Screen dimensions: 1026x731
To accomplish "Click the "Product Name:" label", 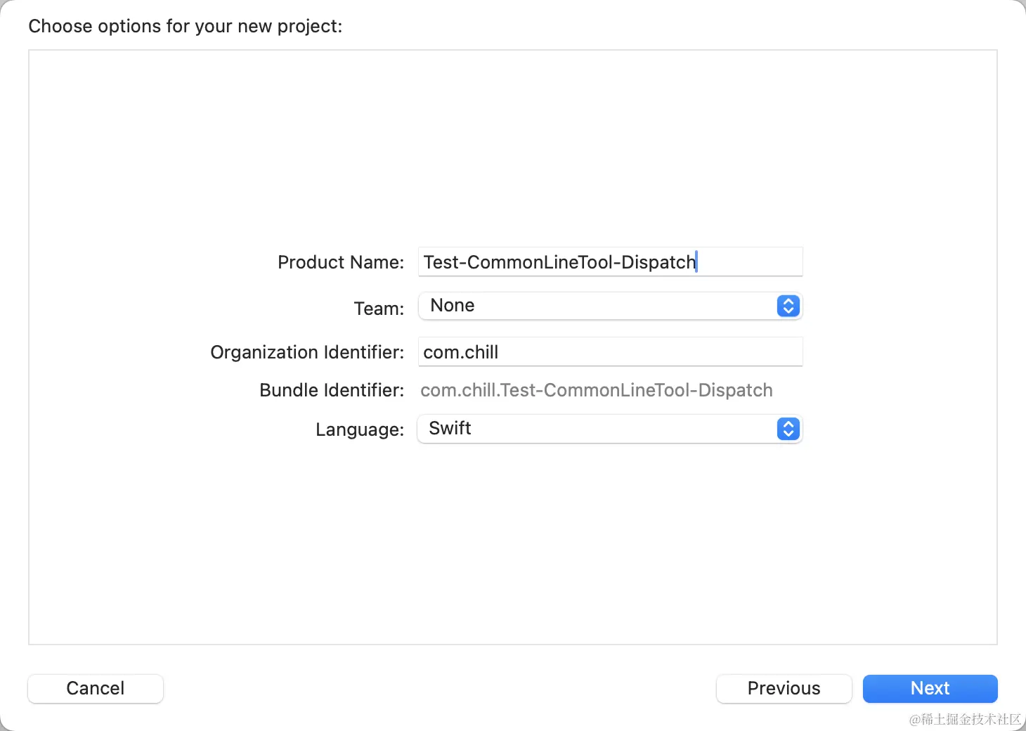I will click(x=341, y=262).
